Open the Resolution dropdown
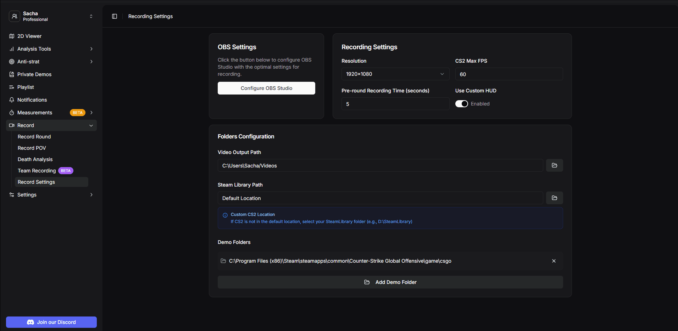The width and height of the screenshot is (678, 331). [x=395, y=74]
